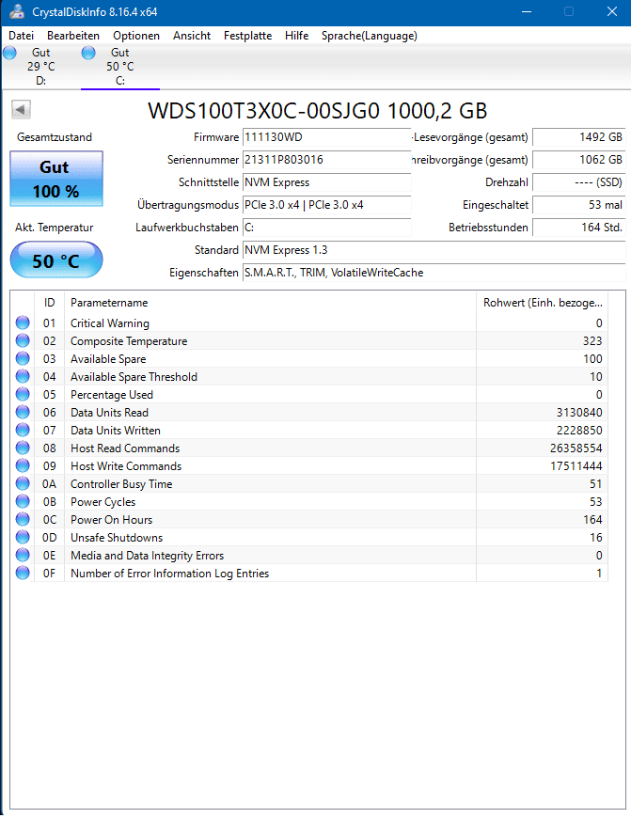
Task: Select the Power Cycles parameter name
Action: [103, 502]
